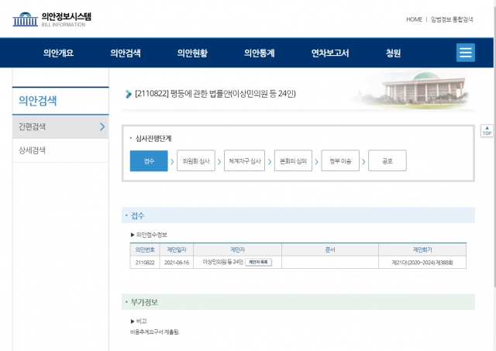
Task: Click the bill title [2110822] 평등에 관한 법률안
Action: pos(215,94)
